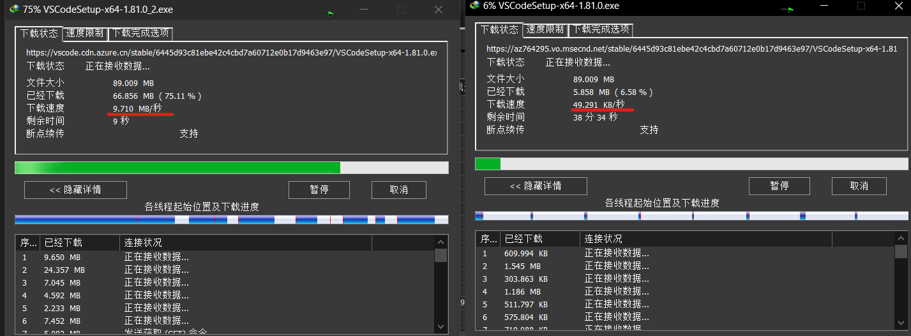Screen dimensions: 911x336
Task: Click 已经下载 column header in 6% window
Action: click(x=540, y=239)
